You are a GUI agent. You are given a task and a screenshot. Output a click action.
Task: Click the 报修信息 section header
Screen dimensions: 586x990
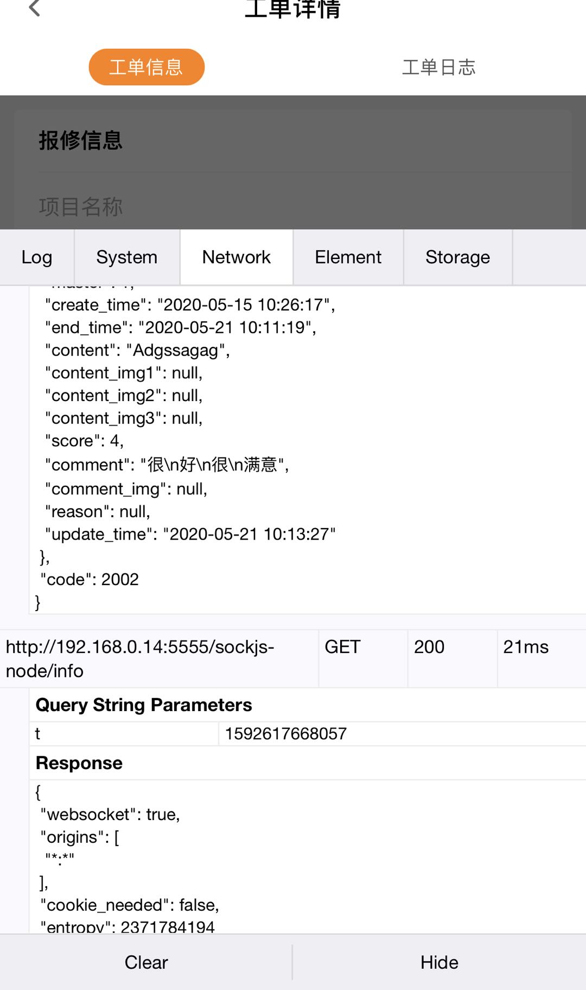80,140
